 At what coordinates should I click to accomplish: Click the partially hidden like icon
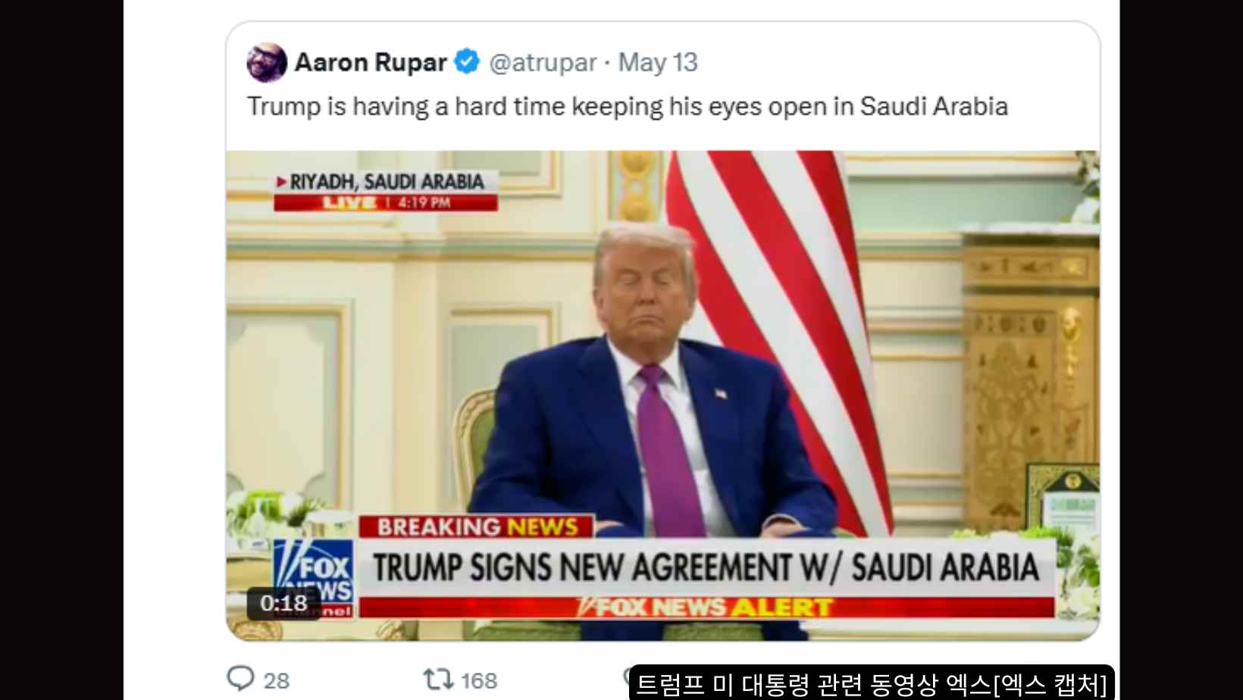pyautogui.click(x=627, y=673)
